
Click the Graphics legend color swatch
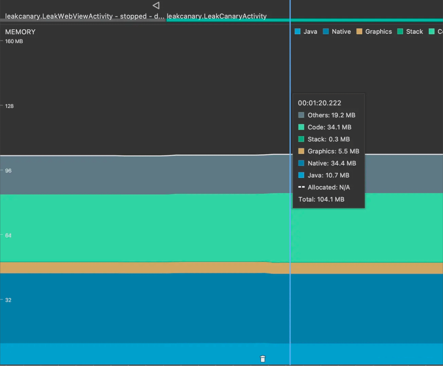[x=359, y=31]
